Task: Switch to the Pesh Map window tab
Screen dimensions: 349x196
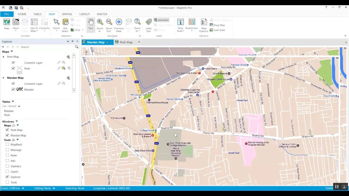Action: pos(126,42)
